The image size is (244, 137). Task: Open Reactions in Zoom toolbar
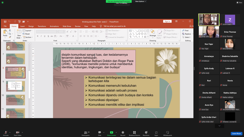[x=146, y=133]
